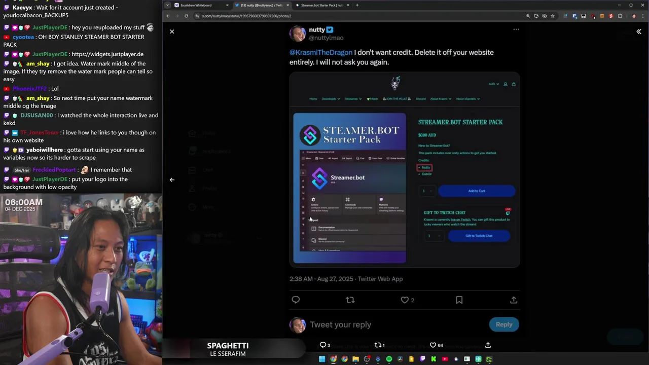Click the bottom bar retweet icon with 1
Viewport: 649px width, 365px height.
pyautogui.click(x=379, y=345)
